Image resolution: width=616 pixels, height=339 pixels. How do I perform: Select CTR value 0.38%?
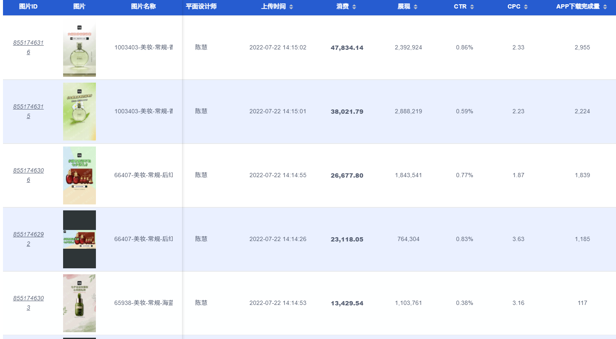[x=465, y=303]
